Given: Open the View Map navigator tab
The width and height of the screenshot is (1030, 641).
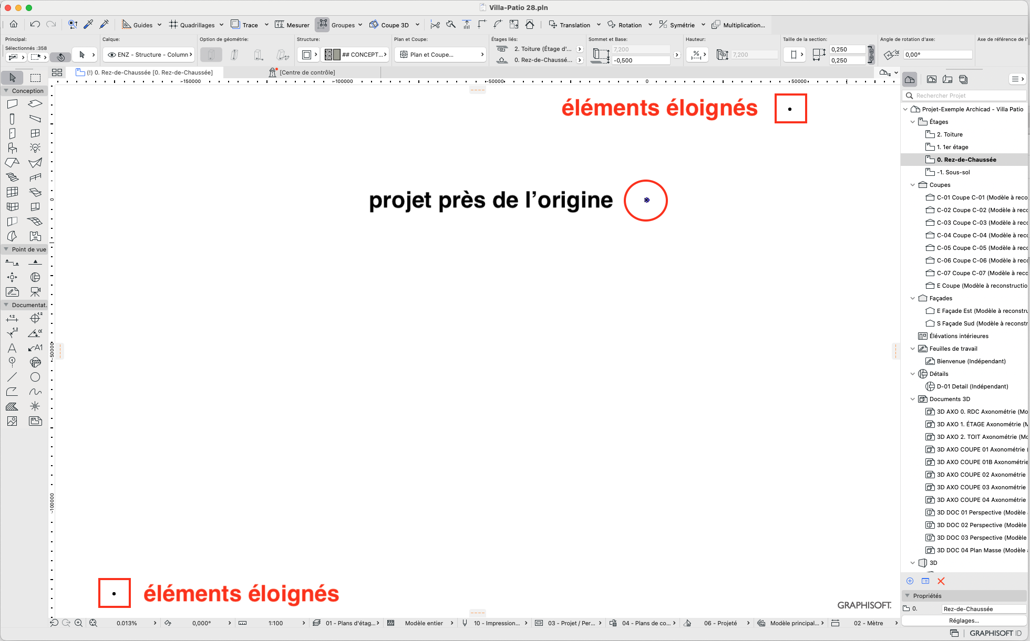Looking at the screenshot, I should [x=932, y=79].
